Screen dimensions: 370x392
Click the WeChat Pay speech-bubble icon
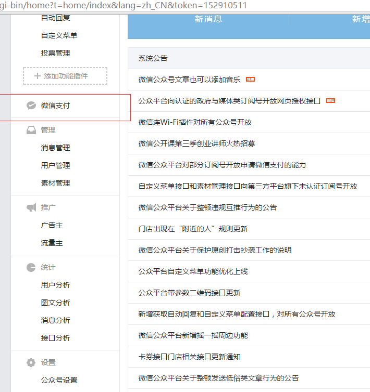31,106
